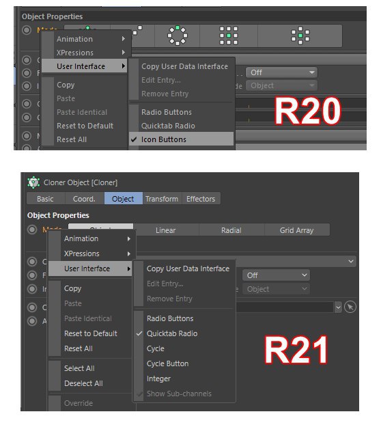Switch to the Basic tab
Viewport: 381px width, 427px height.
[x=46, y=199]
